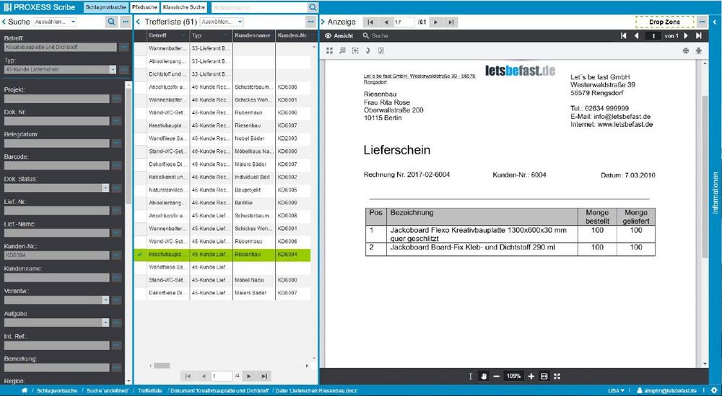Print the displayed Lieferschein document

(685, 50)
